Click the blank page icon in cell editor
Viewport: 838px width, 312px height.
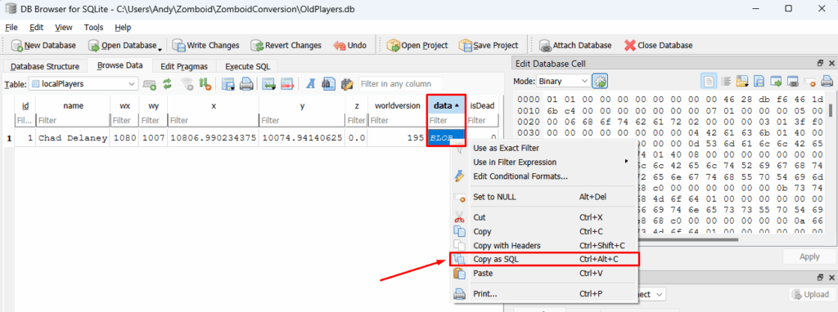[709, 81]
